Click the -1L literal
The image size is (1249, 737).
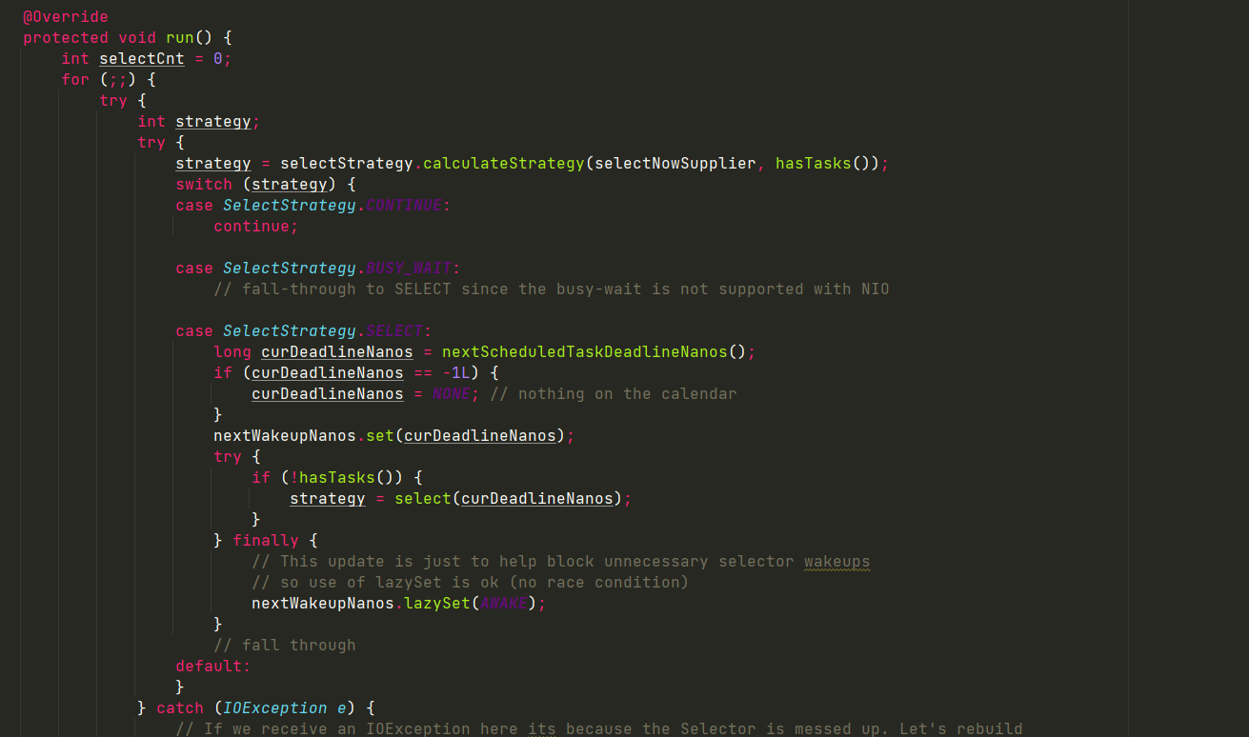coord(456,372)
